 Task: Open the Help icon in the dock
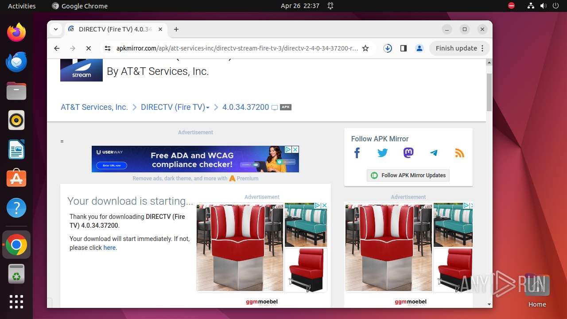coord(16,208)
